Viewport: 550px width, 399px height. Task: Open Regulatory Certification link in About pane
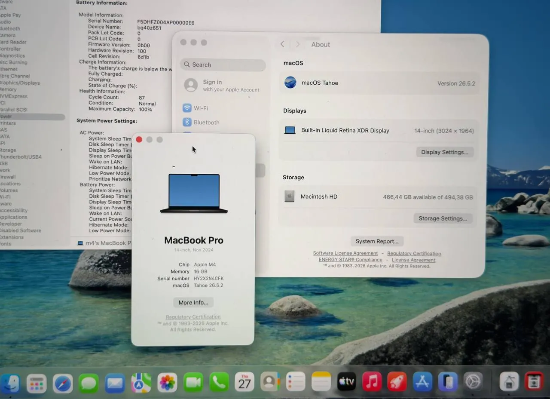point(414,253)
